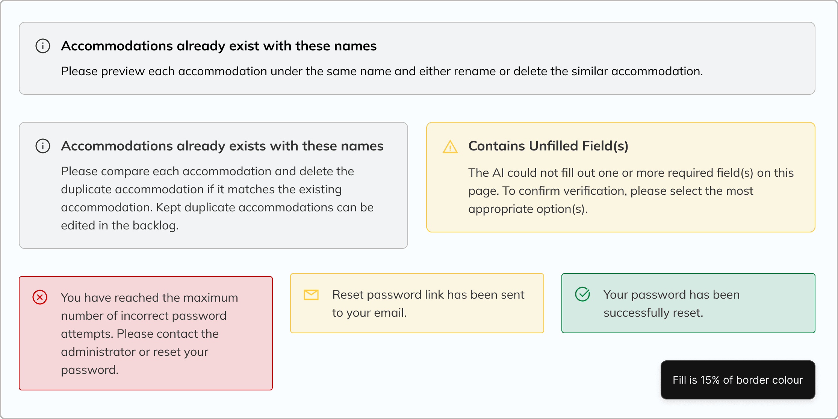The height and width of the screenshot is (419, 838).
Task: Click the maximum incorrect password attempts message
Action: (x=150, y=334)
